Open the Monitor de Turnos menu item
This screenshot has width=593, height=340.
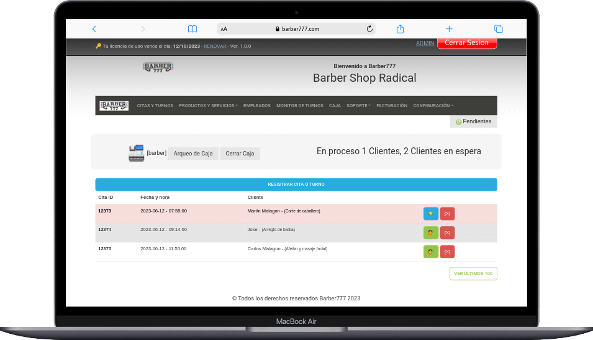pyautogui.click(x=300, y=106)
